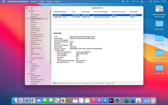The height and width of the screenshot is (105, 168).
Task: Select Armazenamento in the sidebar
Action: click(37, 19)
